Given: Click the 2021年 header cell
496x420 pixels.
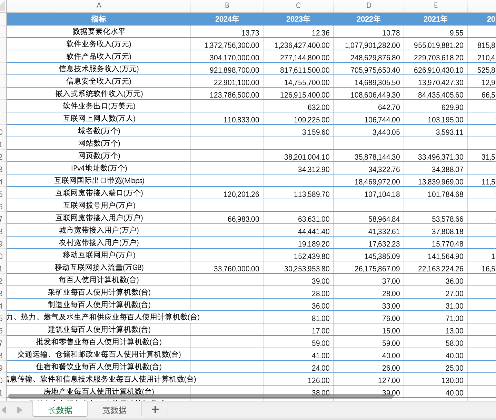Looking at the screenshot, I should tap(436, 19).
